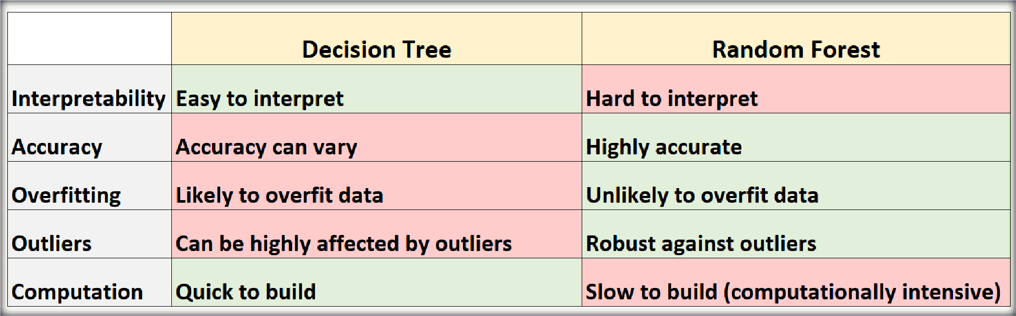
Task: Select the Decision Tree header cell
Action: click(x=377, y=39)
